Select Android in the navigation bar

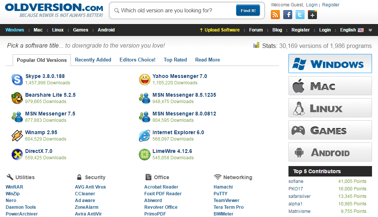pos(106,30)
